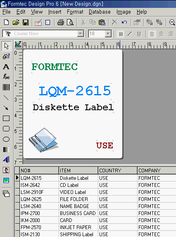176x237 pixels.
Task: Toggle Underline formatting
Action: (x=139, y=34)
